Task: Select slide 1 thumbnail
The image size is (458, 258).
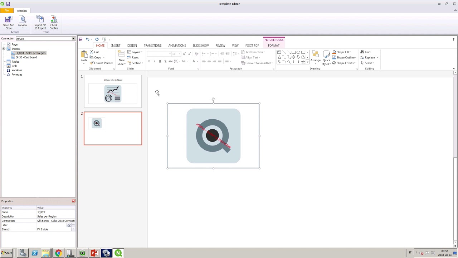Action: 113,91
